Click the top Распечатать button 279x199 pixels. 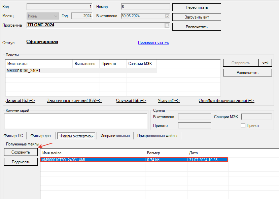[197, 27]
